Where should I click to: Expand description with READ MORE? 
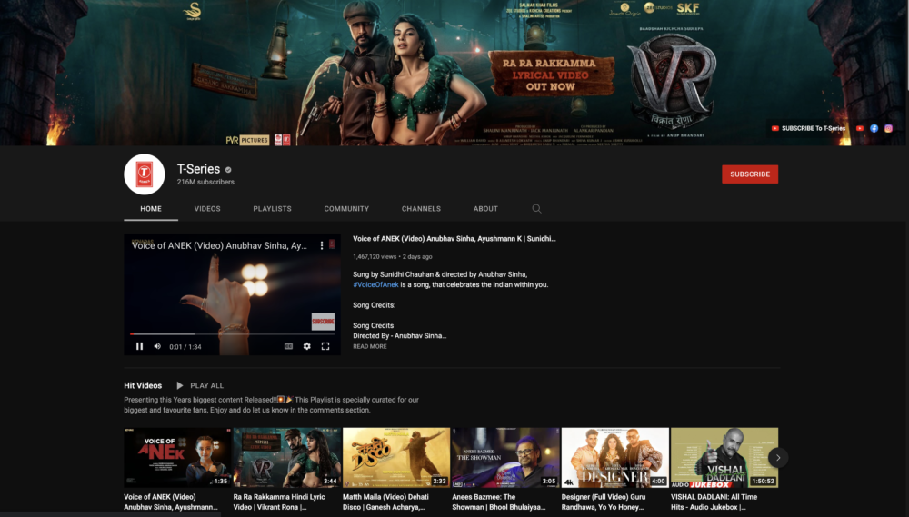(370, 346)
